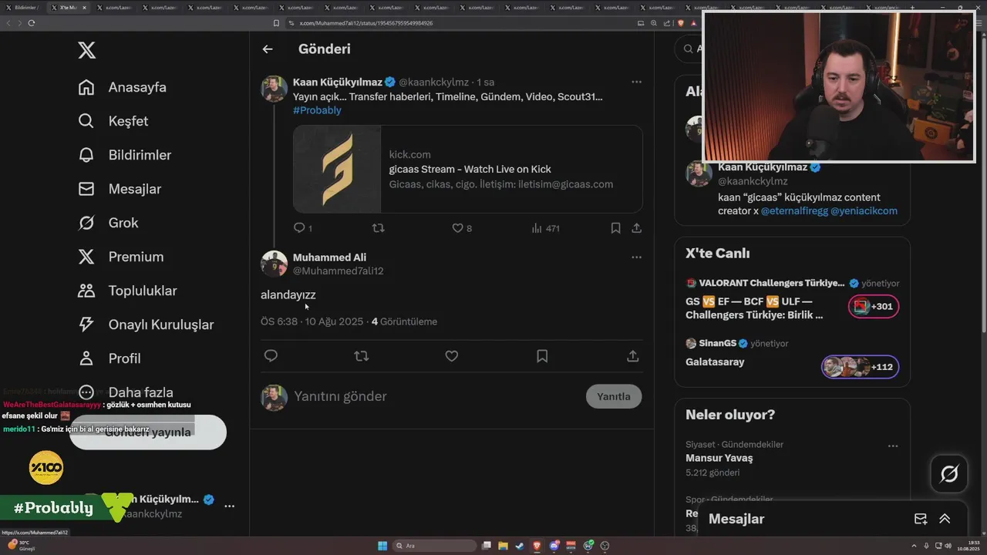Open Windows Start menu
Viewport: 987px width, 555px height.
click(382, 546)
